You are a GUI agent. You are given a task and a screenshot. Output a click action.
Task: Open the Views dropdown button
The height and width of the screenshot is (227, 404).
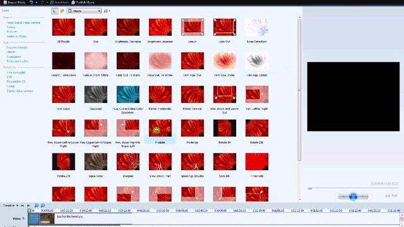click(x=107, y=11)
